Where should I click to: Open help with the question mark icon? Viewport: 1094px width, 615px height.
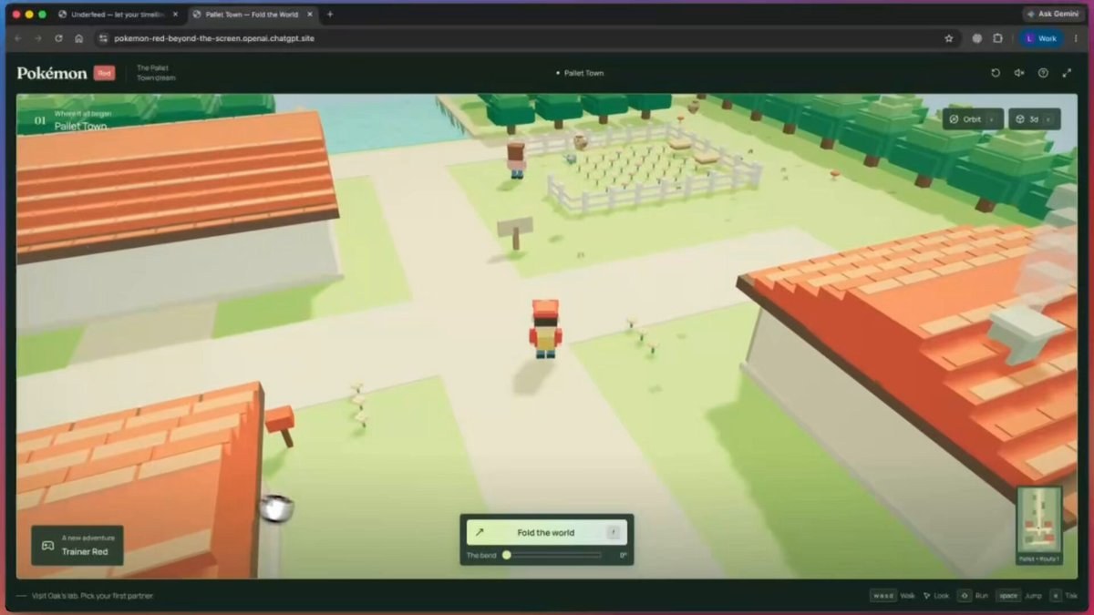click(x=1043, y=73)
